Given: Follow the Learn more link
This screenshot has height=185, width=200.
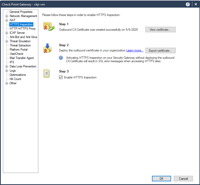Looking at the screenshot, I should tap(135, 50).
